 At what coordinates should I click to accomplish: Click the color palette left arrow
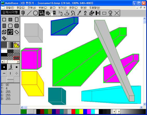114,111
